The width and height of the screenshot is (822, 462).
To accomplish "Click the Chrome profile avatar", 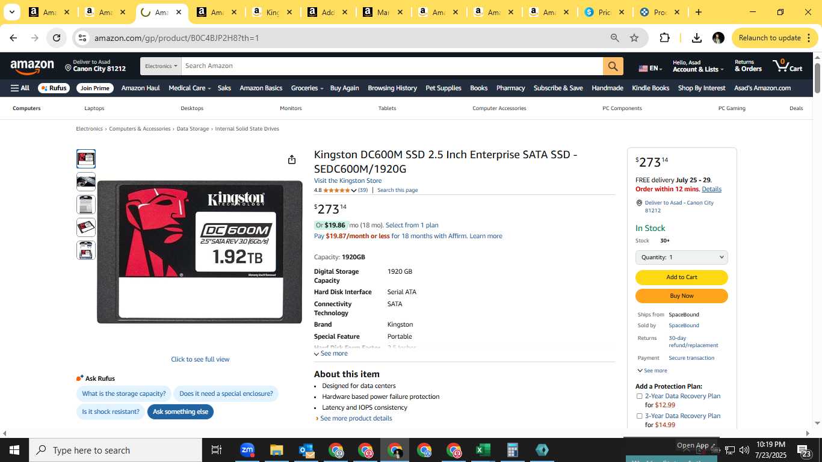I will pos(718,38).
